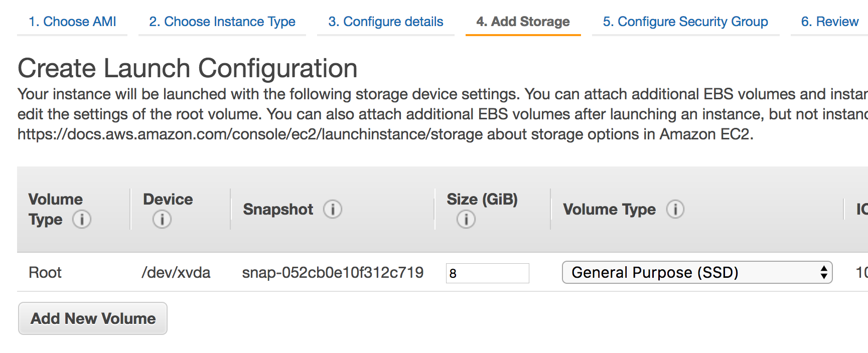The height and width of the screenshot is (353, 868).
Task: Jump to Configure Security Group step
Action: (685, 22)
